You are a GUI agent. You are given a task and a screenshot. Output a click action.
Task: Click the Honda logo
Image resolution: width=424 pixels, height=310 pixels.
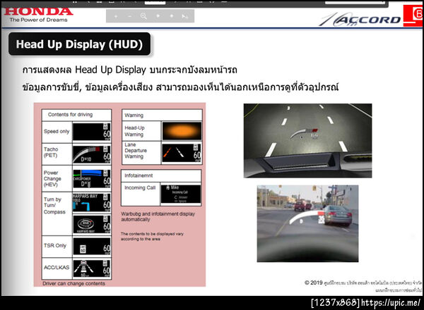(38, 11)
